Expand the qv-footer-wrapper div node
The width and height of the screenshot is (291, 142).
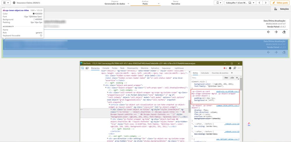coord(111,119)
